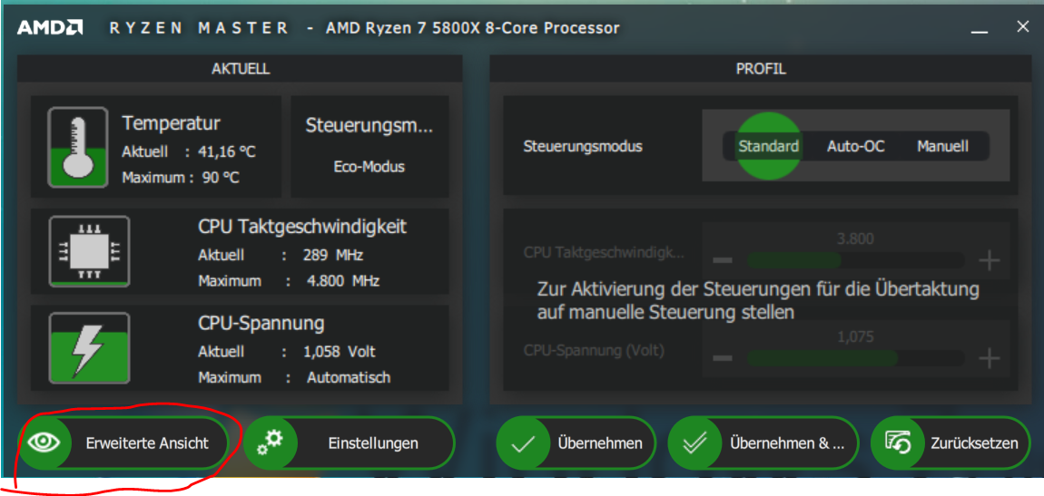Select Auto-OC control mode
This screenshot has height=496, width=1044.
[855, 146]
